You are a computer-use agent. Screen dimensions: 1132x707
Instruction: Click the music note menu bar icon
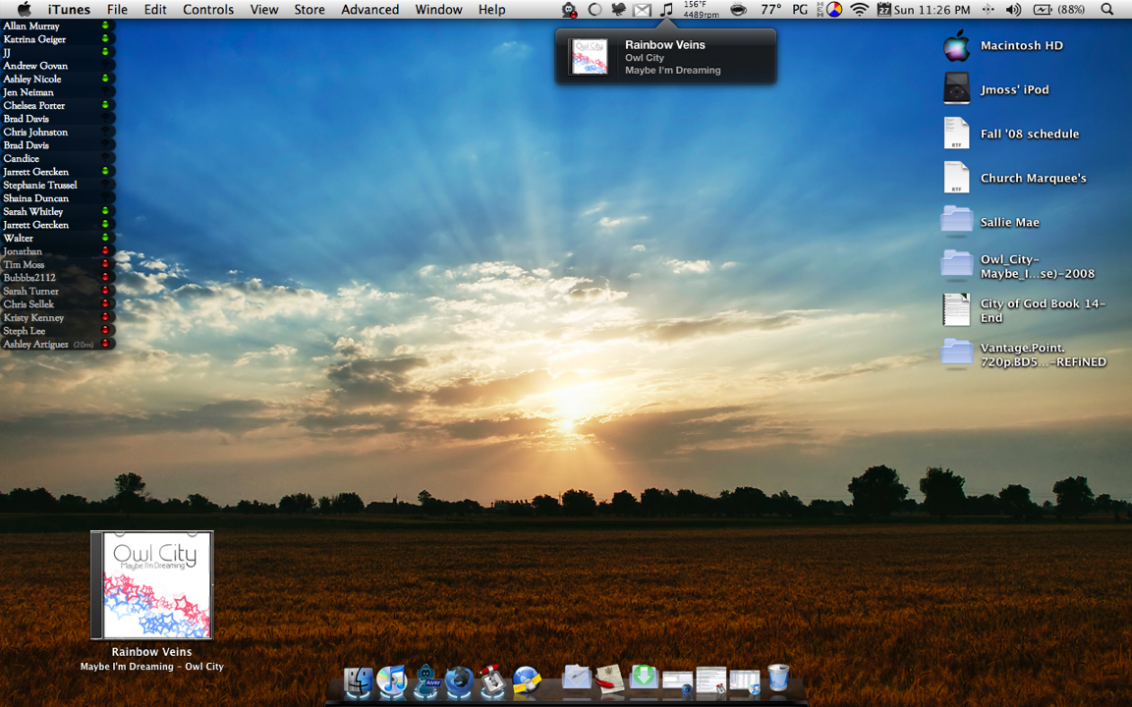[x=667, y=10]
